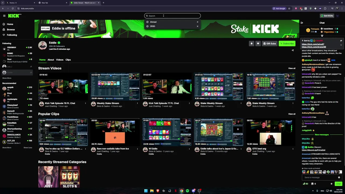
Task: Open chat settings gear
Action: coord(332,184)
